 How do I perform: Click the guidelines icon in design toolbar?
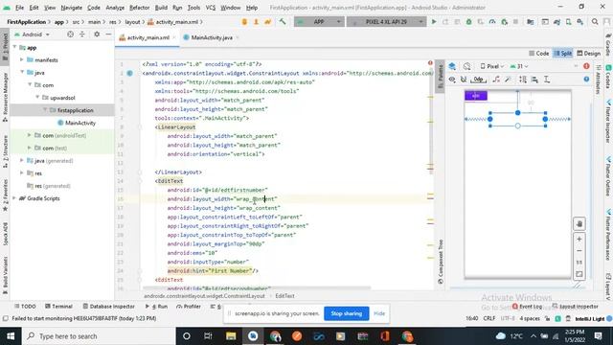click(547, 80)
